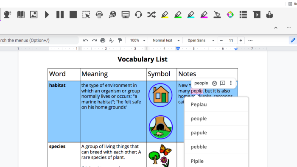Click the 'Vocabulary List' title
The image size is (297, 167).
143,59
